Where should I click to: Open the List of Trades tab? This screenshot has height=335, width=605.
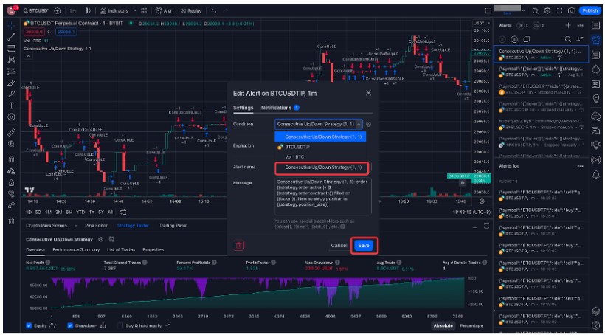pos(121,249)
